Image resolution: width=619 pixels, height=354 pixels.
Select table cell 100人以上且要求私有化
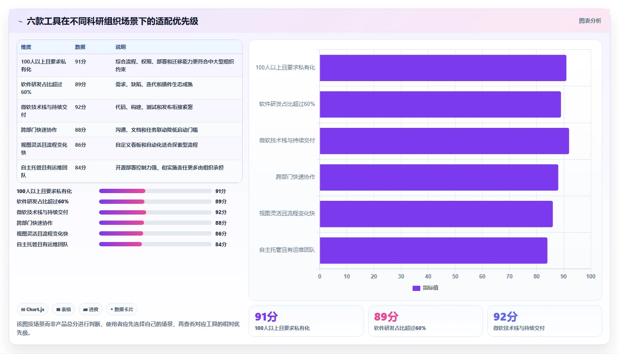44,65
